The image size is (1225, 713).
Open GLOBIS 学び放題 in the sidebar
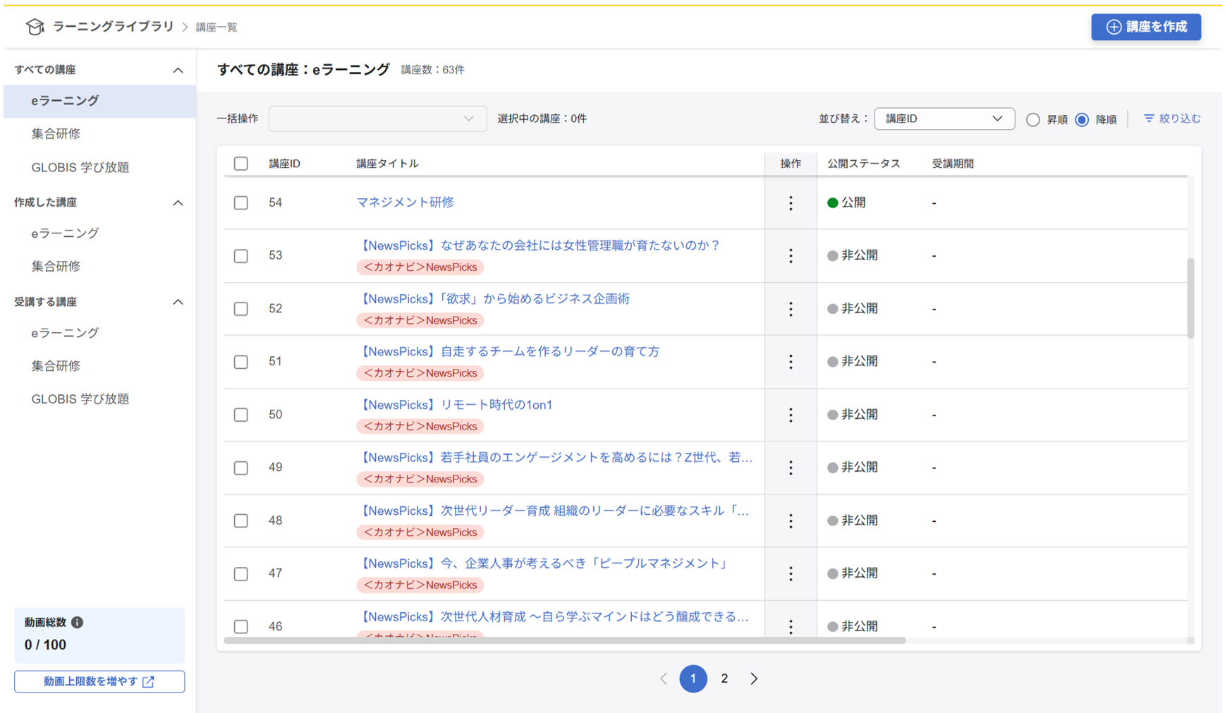click(x=80, y=167)
